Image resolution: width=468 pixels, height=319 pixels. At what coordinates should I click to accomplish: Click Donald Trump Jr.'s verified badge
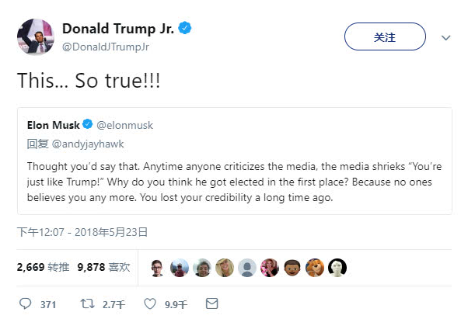coord(186,29)
